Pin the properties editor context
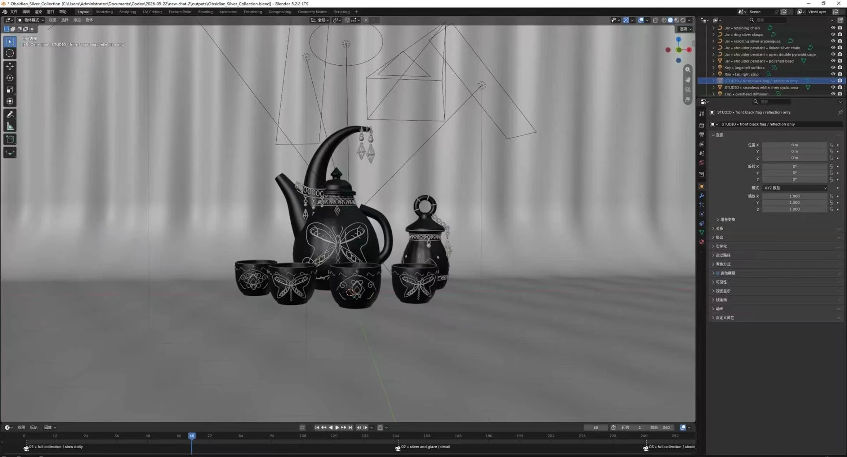847x457 pixels. pos(840,112)
